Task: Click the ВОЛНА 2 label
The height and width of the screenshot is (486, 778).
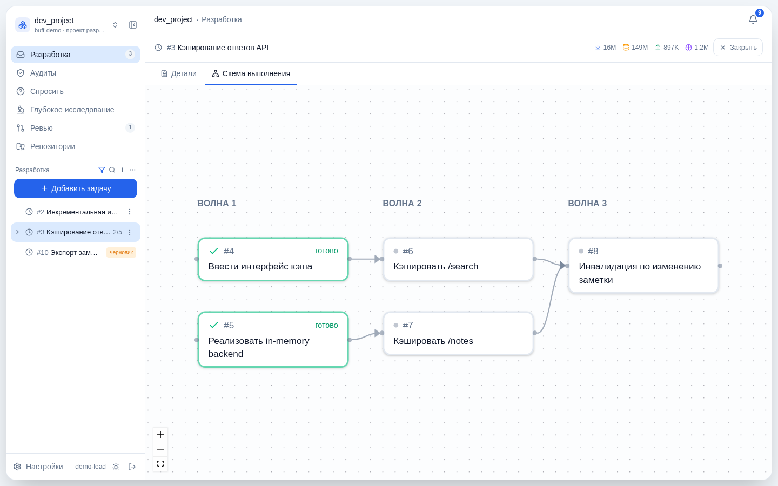Action: tap(402, 204)
